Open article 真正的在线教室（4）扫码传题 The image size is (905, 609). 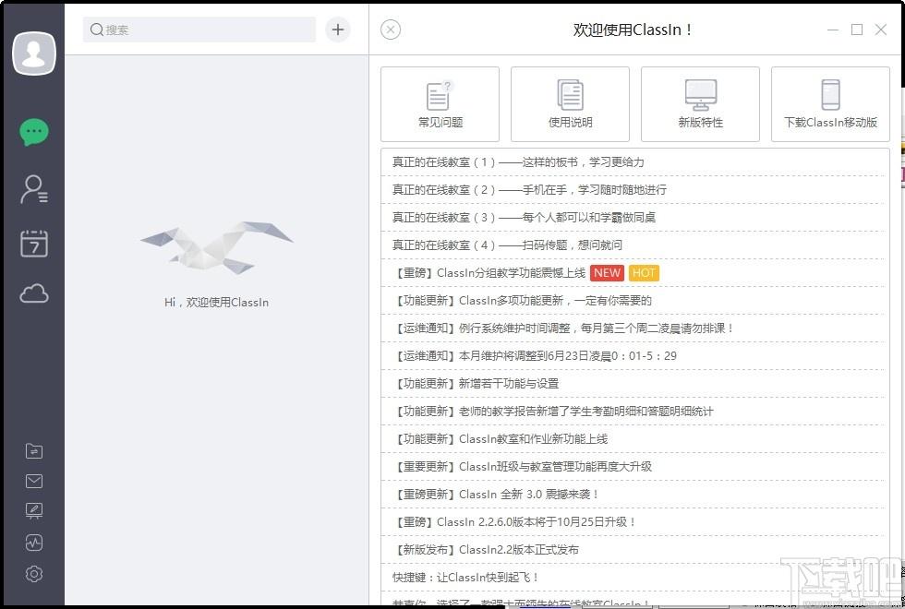click(634, 245)
